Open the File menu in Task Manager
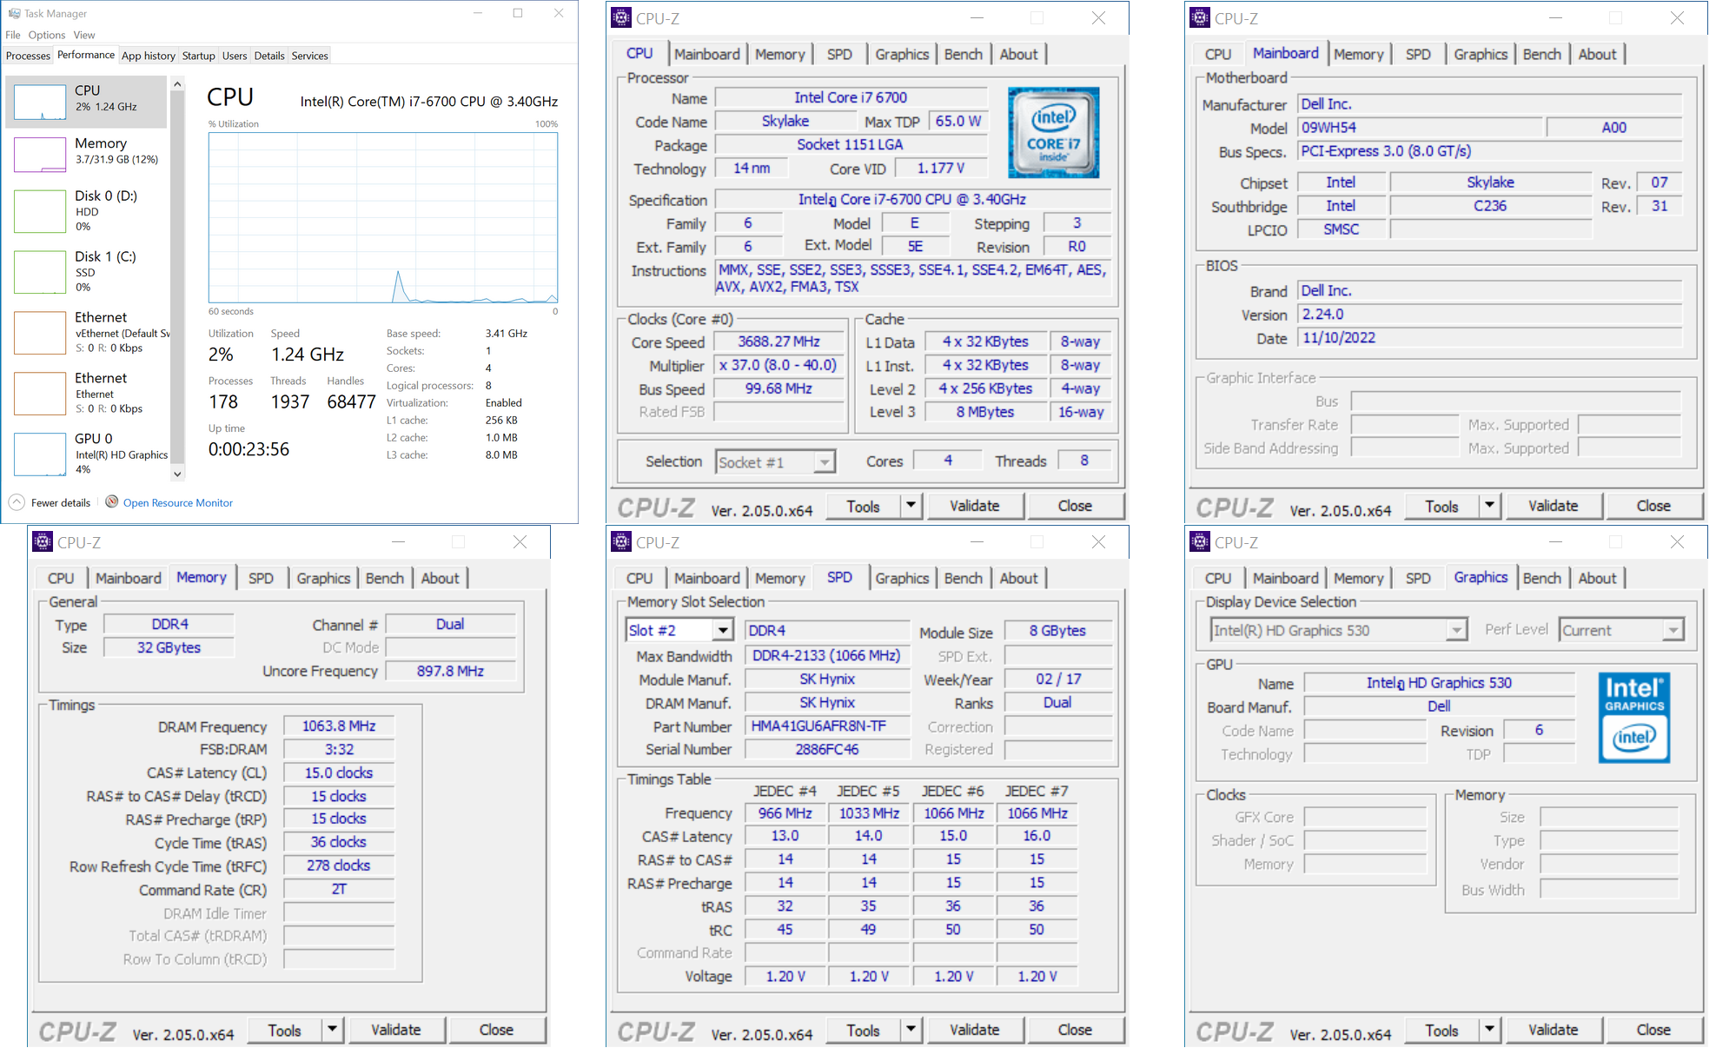The image size is (1736, 1048). 13,35
